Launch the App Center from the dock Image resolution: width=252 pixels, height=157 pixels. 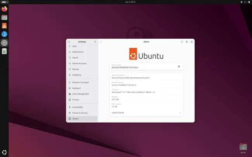(x=4, y=26)
